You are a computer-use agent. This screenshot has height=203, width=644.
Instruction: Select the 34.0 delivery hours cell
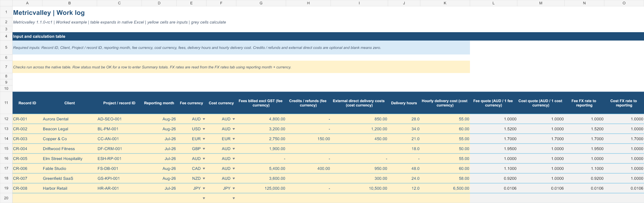point(404,129)
